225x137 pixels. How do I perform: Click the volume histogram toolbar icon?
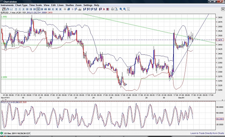80,9
